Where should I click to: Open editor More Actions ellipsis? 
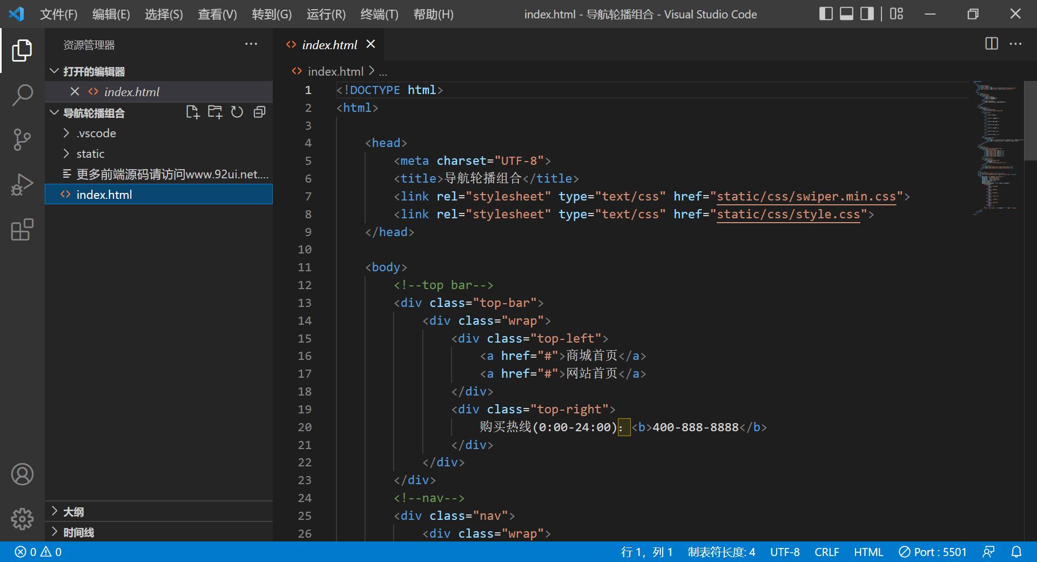coord(1015,44)
